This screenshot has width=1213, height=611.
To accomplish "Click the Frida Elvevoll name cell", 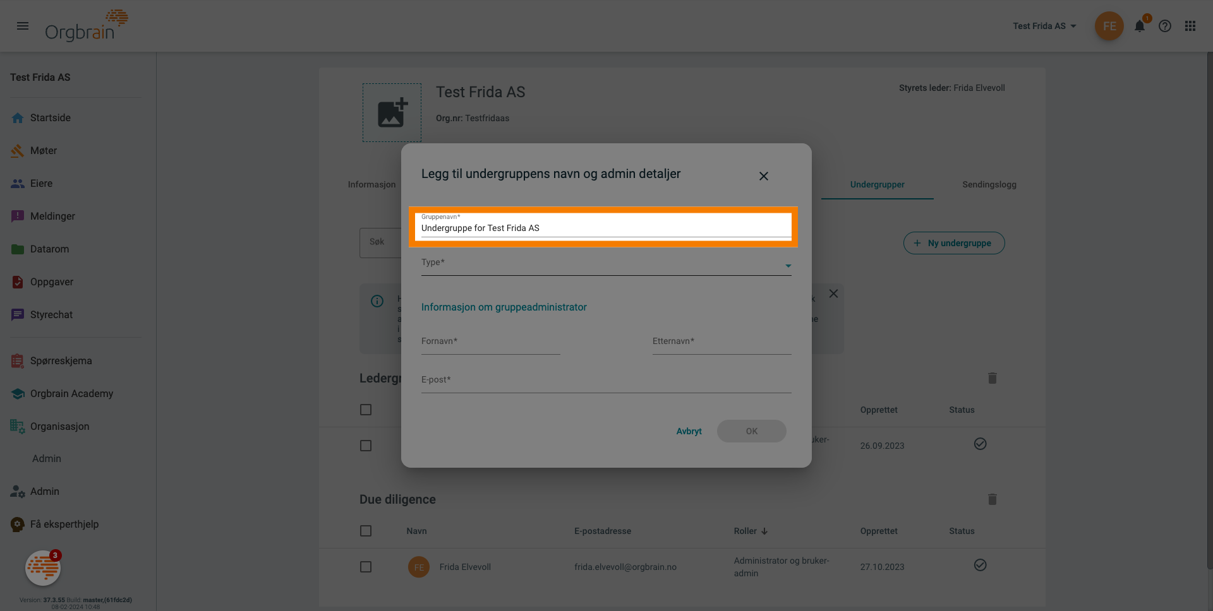I will 465,567.
